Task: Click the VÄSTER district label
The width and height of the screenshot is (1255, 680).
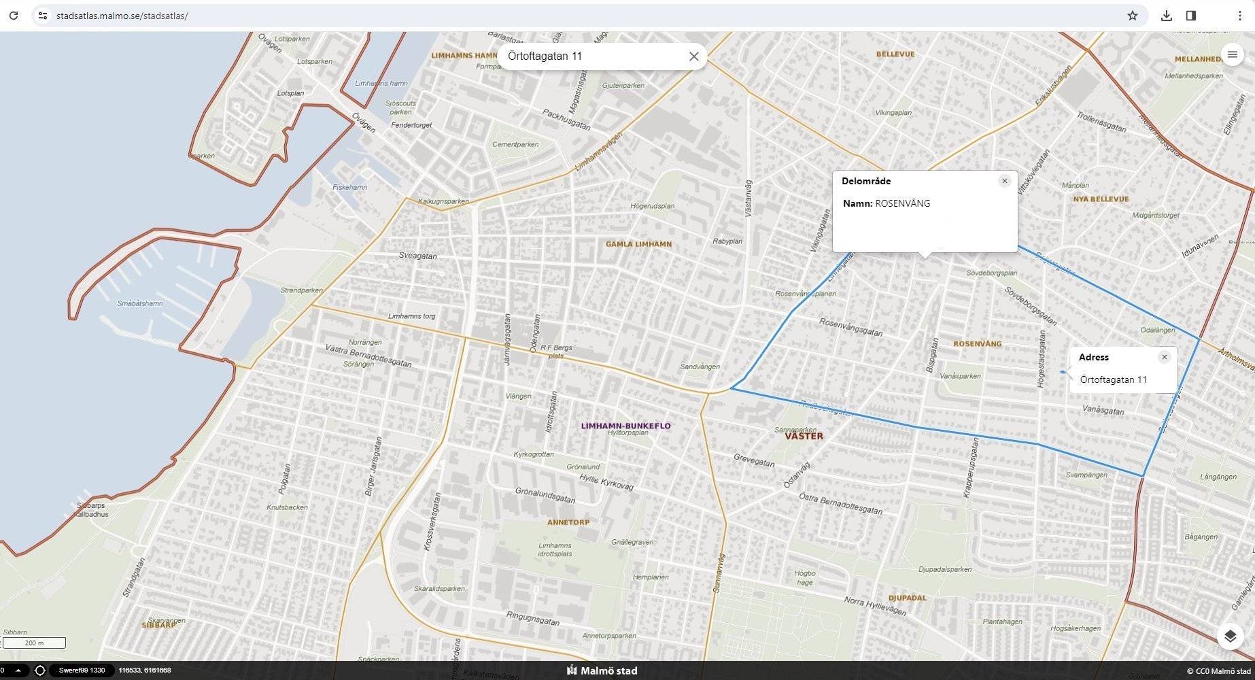Action: pyautogui.click(x=804, y=437)
